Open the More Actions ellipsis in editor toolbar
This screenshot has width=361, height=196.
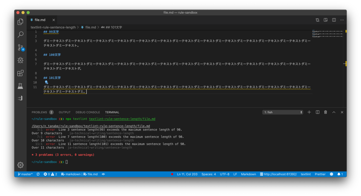[x=342, y=20]
